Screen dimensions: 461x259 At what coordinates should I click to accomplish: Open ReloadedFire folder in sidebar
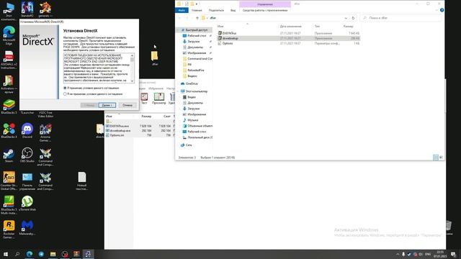195,71
